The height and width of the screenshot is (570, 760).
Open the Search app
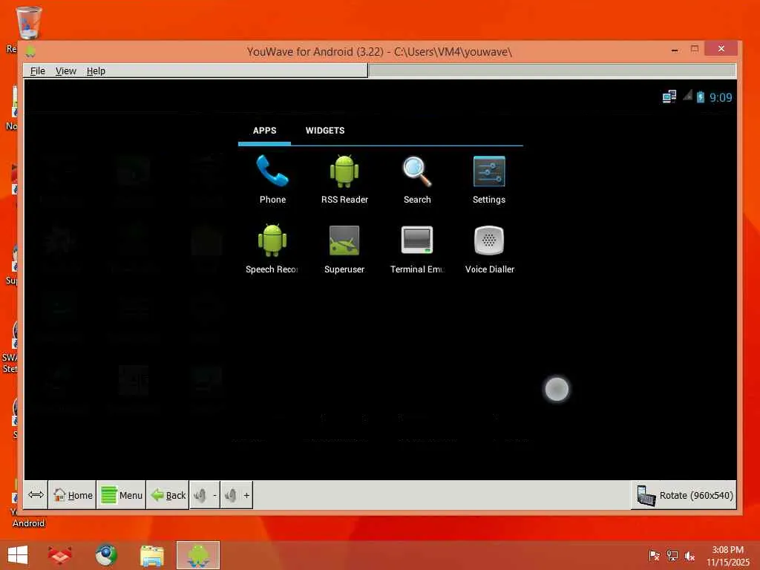(417, 179)
